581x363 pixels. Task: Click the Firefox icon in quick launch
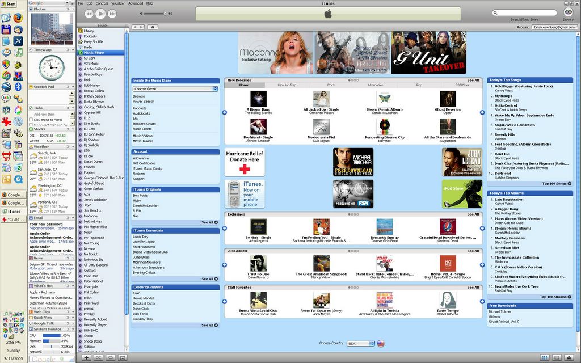[18, 18]
